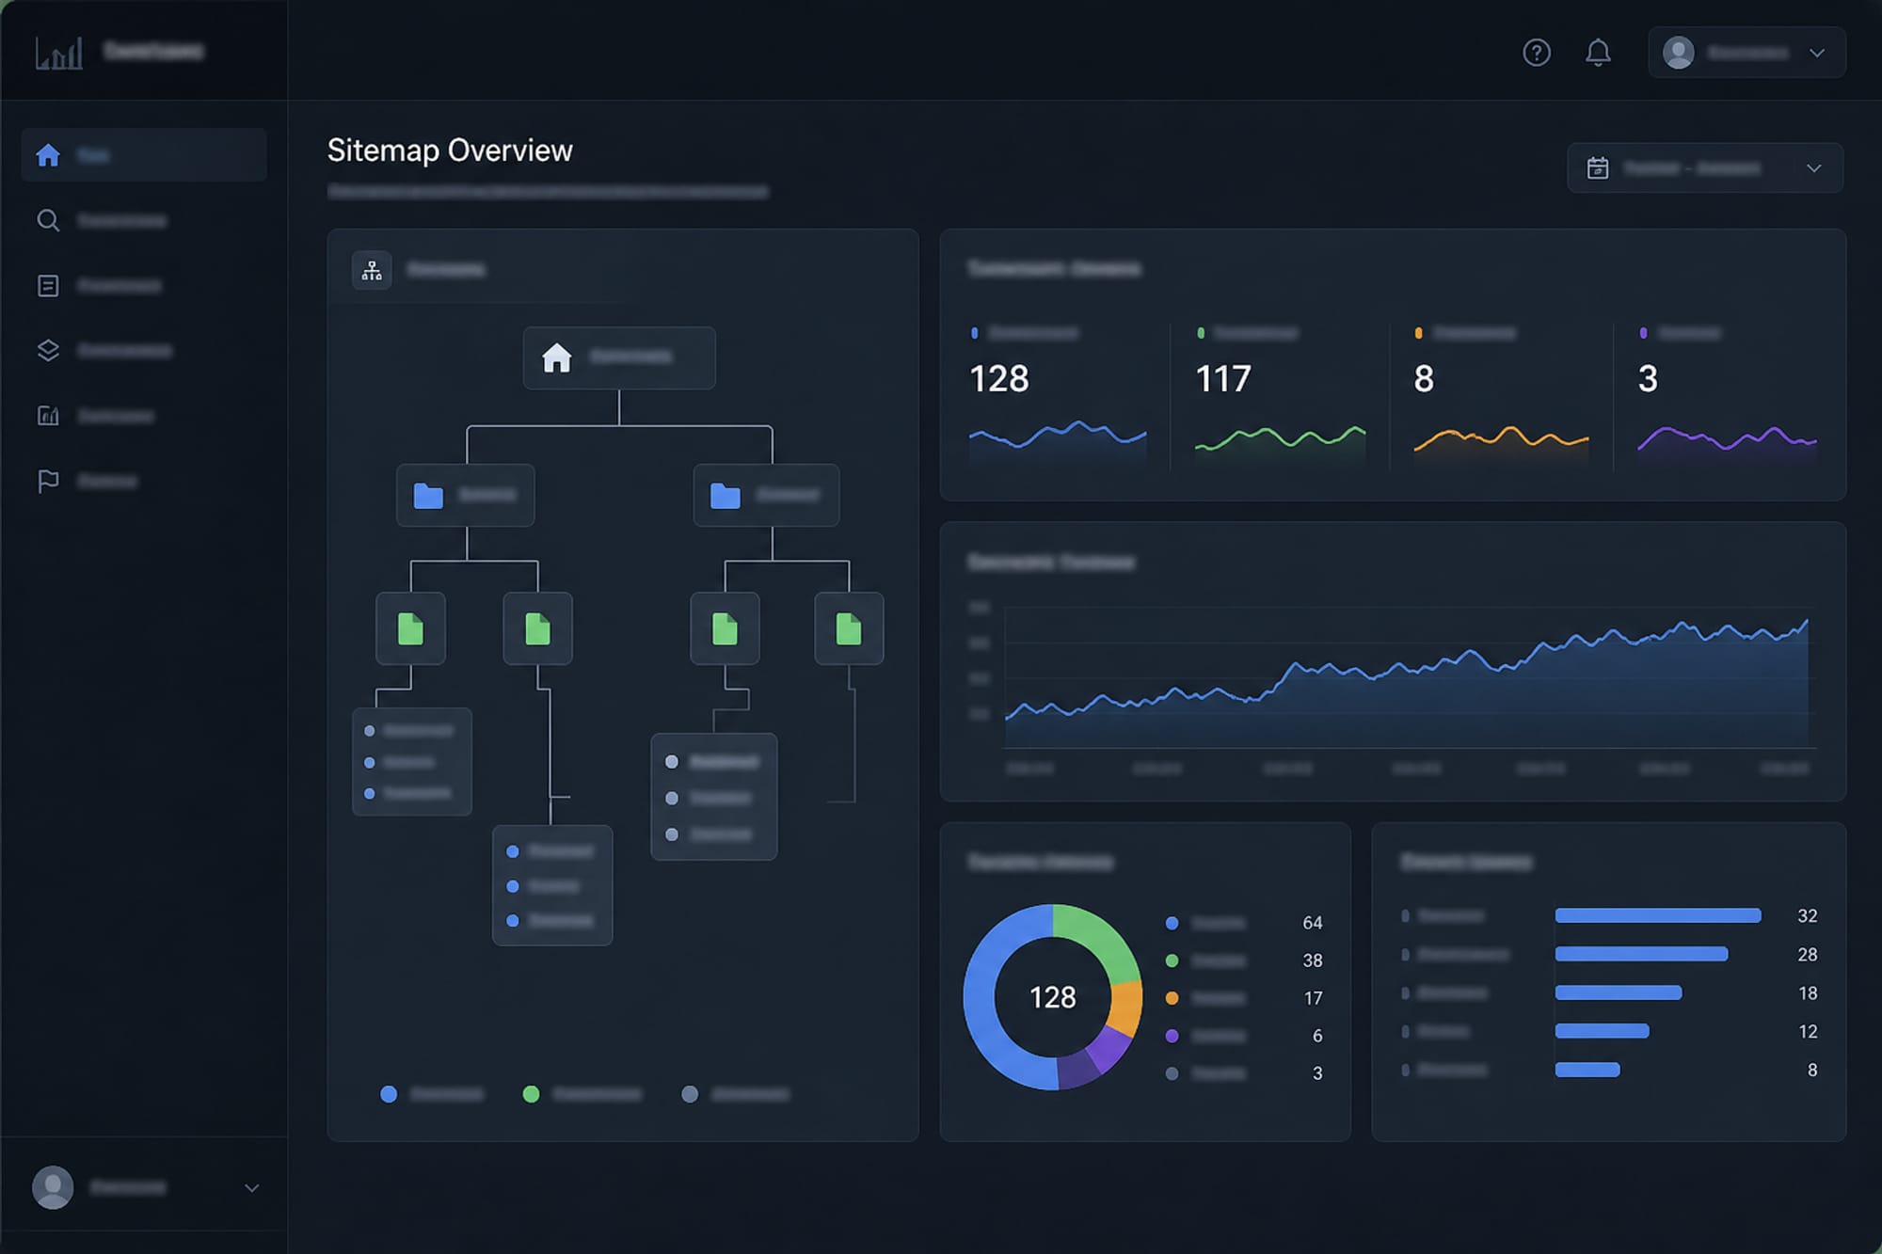Click the sitemap hierarchy icon in panel header
This screenshot has width=1882, height=1254.
[372, 271]
